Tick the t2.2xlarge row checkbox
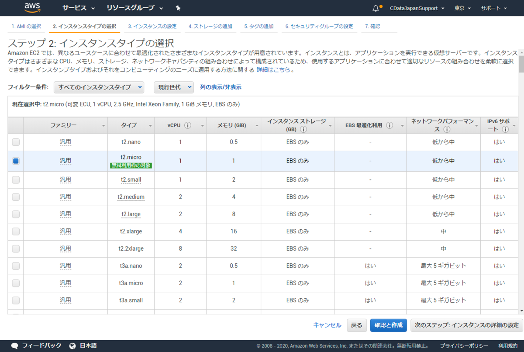 (16, 248)
